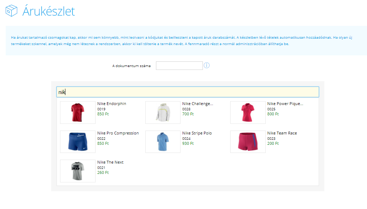Click product code 0025

tap(271, 109)
